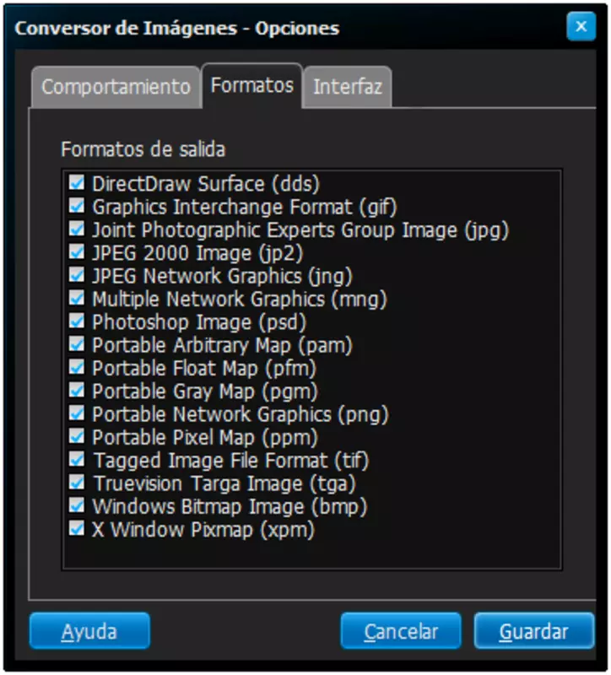Image resolution: width=611 pixels, height=675 pixels.
Task: Toggle JPEG 2000 Image (jp2) checkbox
Action: tap(77, 251)
